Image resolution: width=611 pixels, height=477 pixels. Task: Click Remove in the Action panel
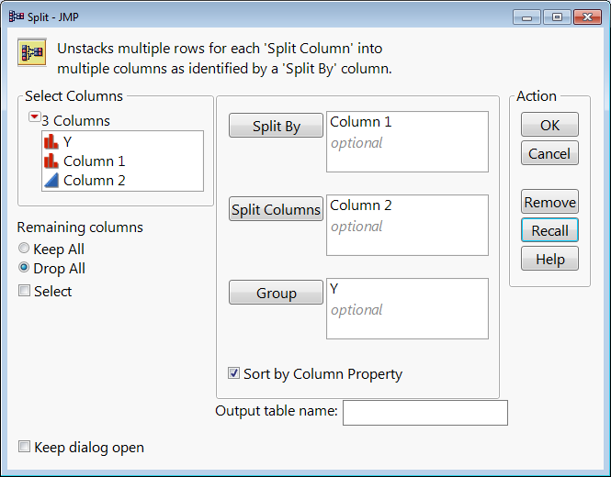click(x=549, y=202)
